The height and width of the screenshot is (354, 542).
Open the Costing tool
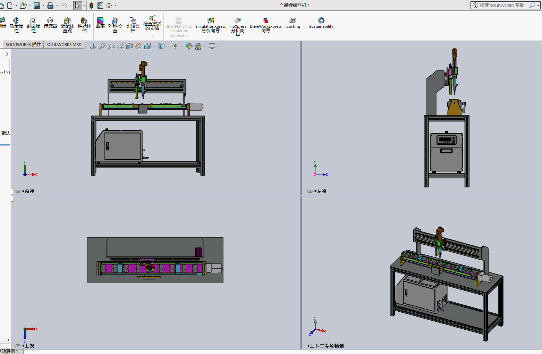coord(293,23)
